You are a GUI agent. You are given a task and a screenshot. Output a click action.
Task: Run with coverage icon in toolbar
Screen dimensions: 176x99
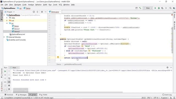(x=162, y=8)
